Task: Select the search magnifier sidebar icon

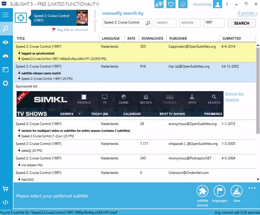Action: coord(5,29)
